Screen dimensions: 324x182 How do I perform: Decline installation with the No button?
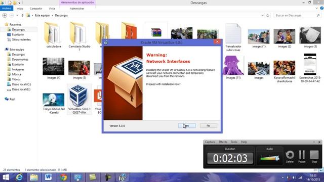[208, 125]
